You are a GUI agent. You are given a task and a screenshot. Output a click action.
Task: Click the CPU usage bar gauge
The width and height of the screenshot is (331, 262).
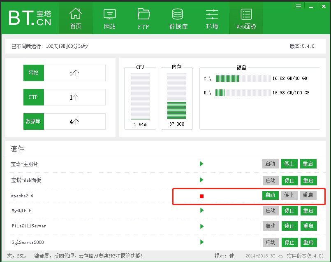140,96
